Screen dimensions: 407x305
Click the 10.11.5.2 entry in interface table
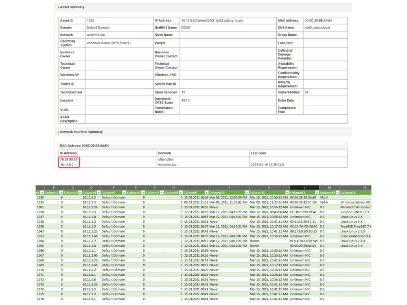coord(67,165)
